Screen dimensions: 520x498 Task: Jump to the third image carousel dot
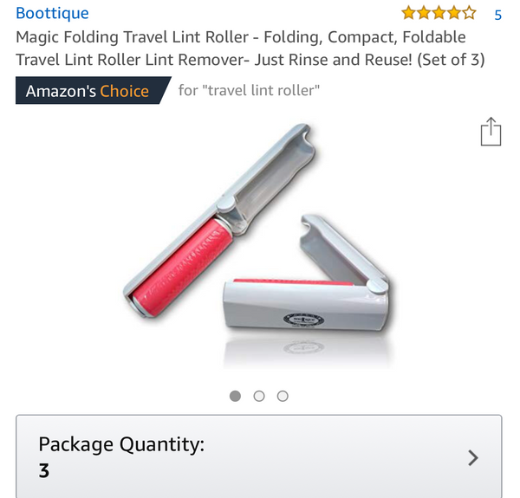coord(283,396)
